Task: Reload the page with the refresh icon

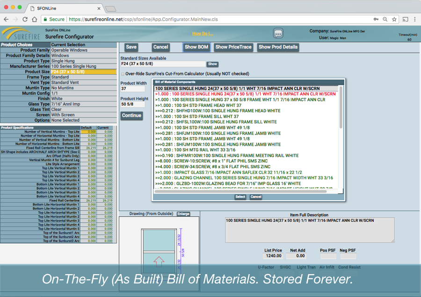Action: (x=25, y=19)
